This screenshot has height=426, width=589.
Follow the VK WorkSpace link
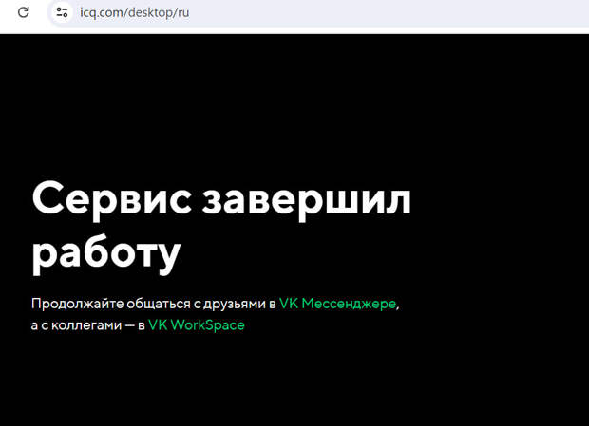[197, 324]
